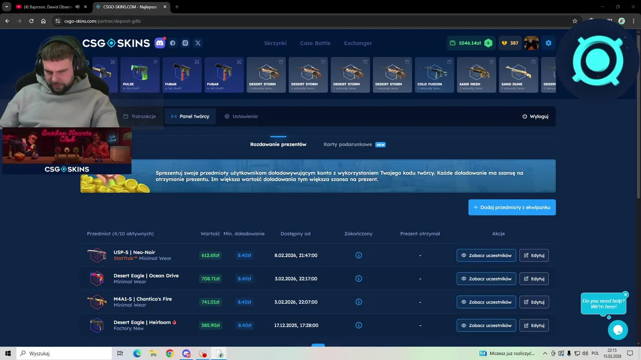Click the user avatar in header
This screenshot has width=641, height=360.
pos(531,43)
